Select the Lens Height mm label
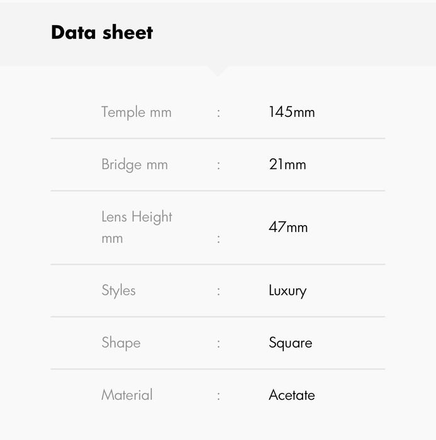 137,228
